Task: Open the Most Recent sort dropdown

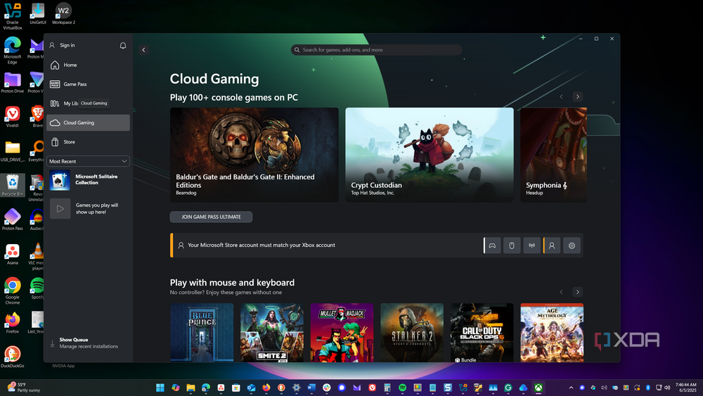Action: click(88, 161)
